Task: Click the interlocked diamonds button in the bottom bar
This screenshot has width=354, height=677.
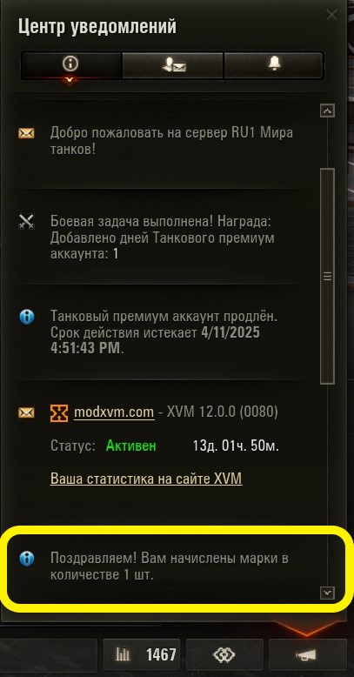Action: pyautogui.click(x=224, y=655)
